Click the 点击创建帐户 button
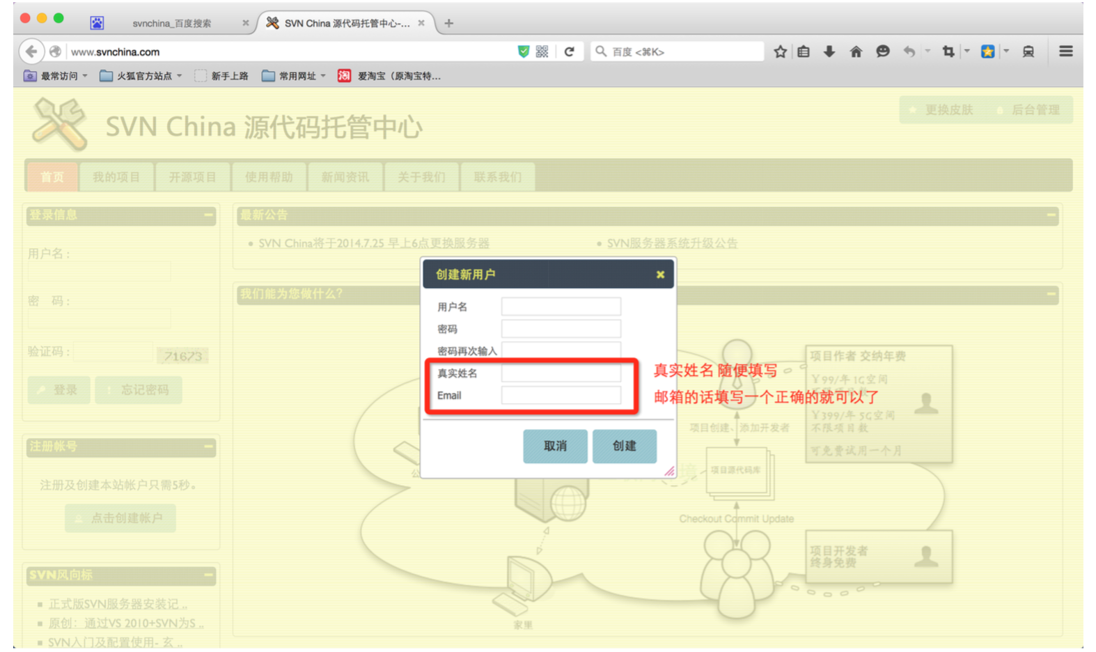The width and height of the screenshot is (1096, 652). [x=120, y=518]
